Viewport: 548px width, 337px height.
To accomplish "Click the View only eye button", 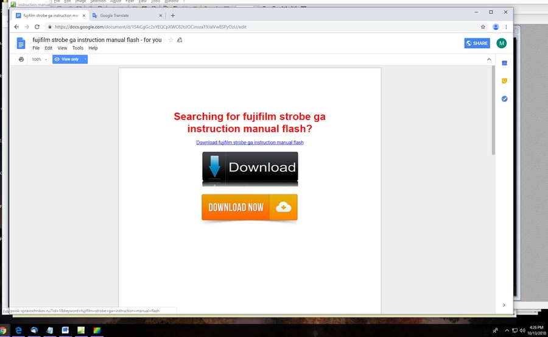I will [x=67, y=59].
